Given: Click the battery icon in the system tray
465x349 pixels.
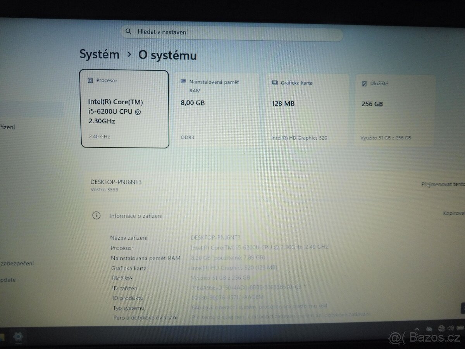Looking at the screenshot, I should pyautogui.click(x=460, y=329).
